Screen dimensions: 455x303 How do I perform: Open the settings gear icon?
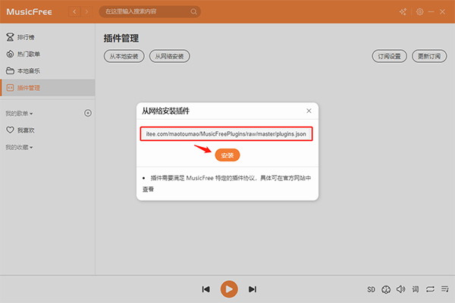point(419,11)
